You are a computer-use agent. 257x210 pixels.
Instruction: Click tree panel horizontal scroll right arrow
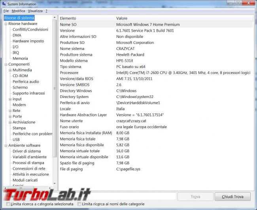50,188
